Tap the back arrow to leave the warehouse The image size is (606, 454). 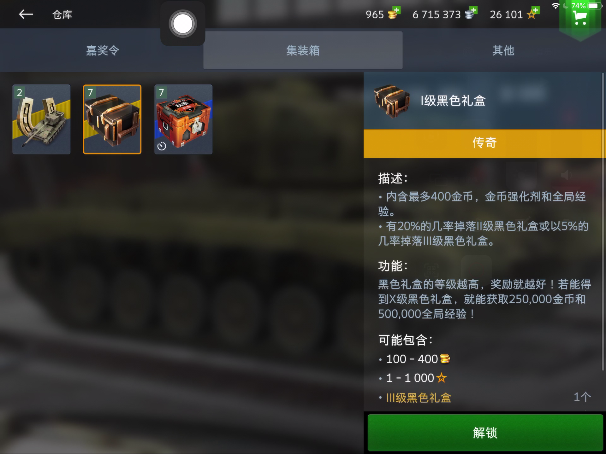(26, 14)
